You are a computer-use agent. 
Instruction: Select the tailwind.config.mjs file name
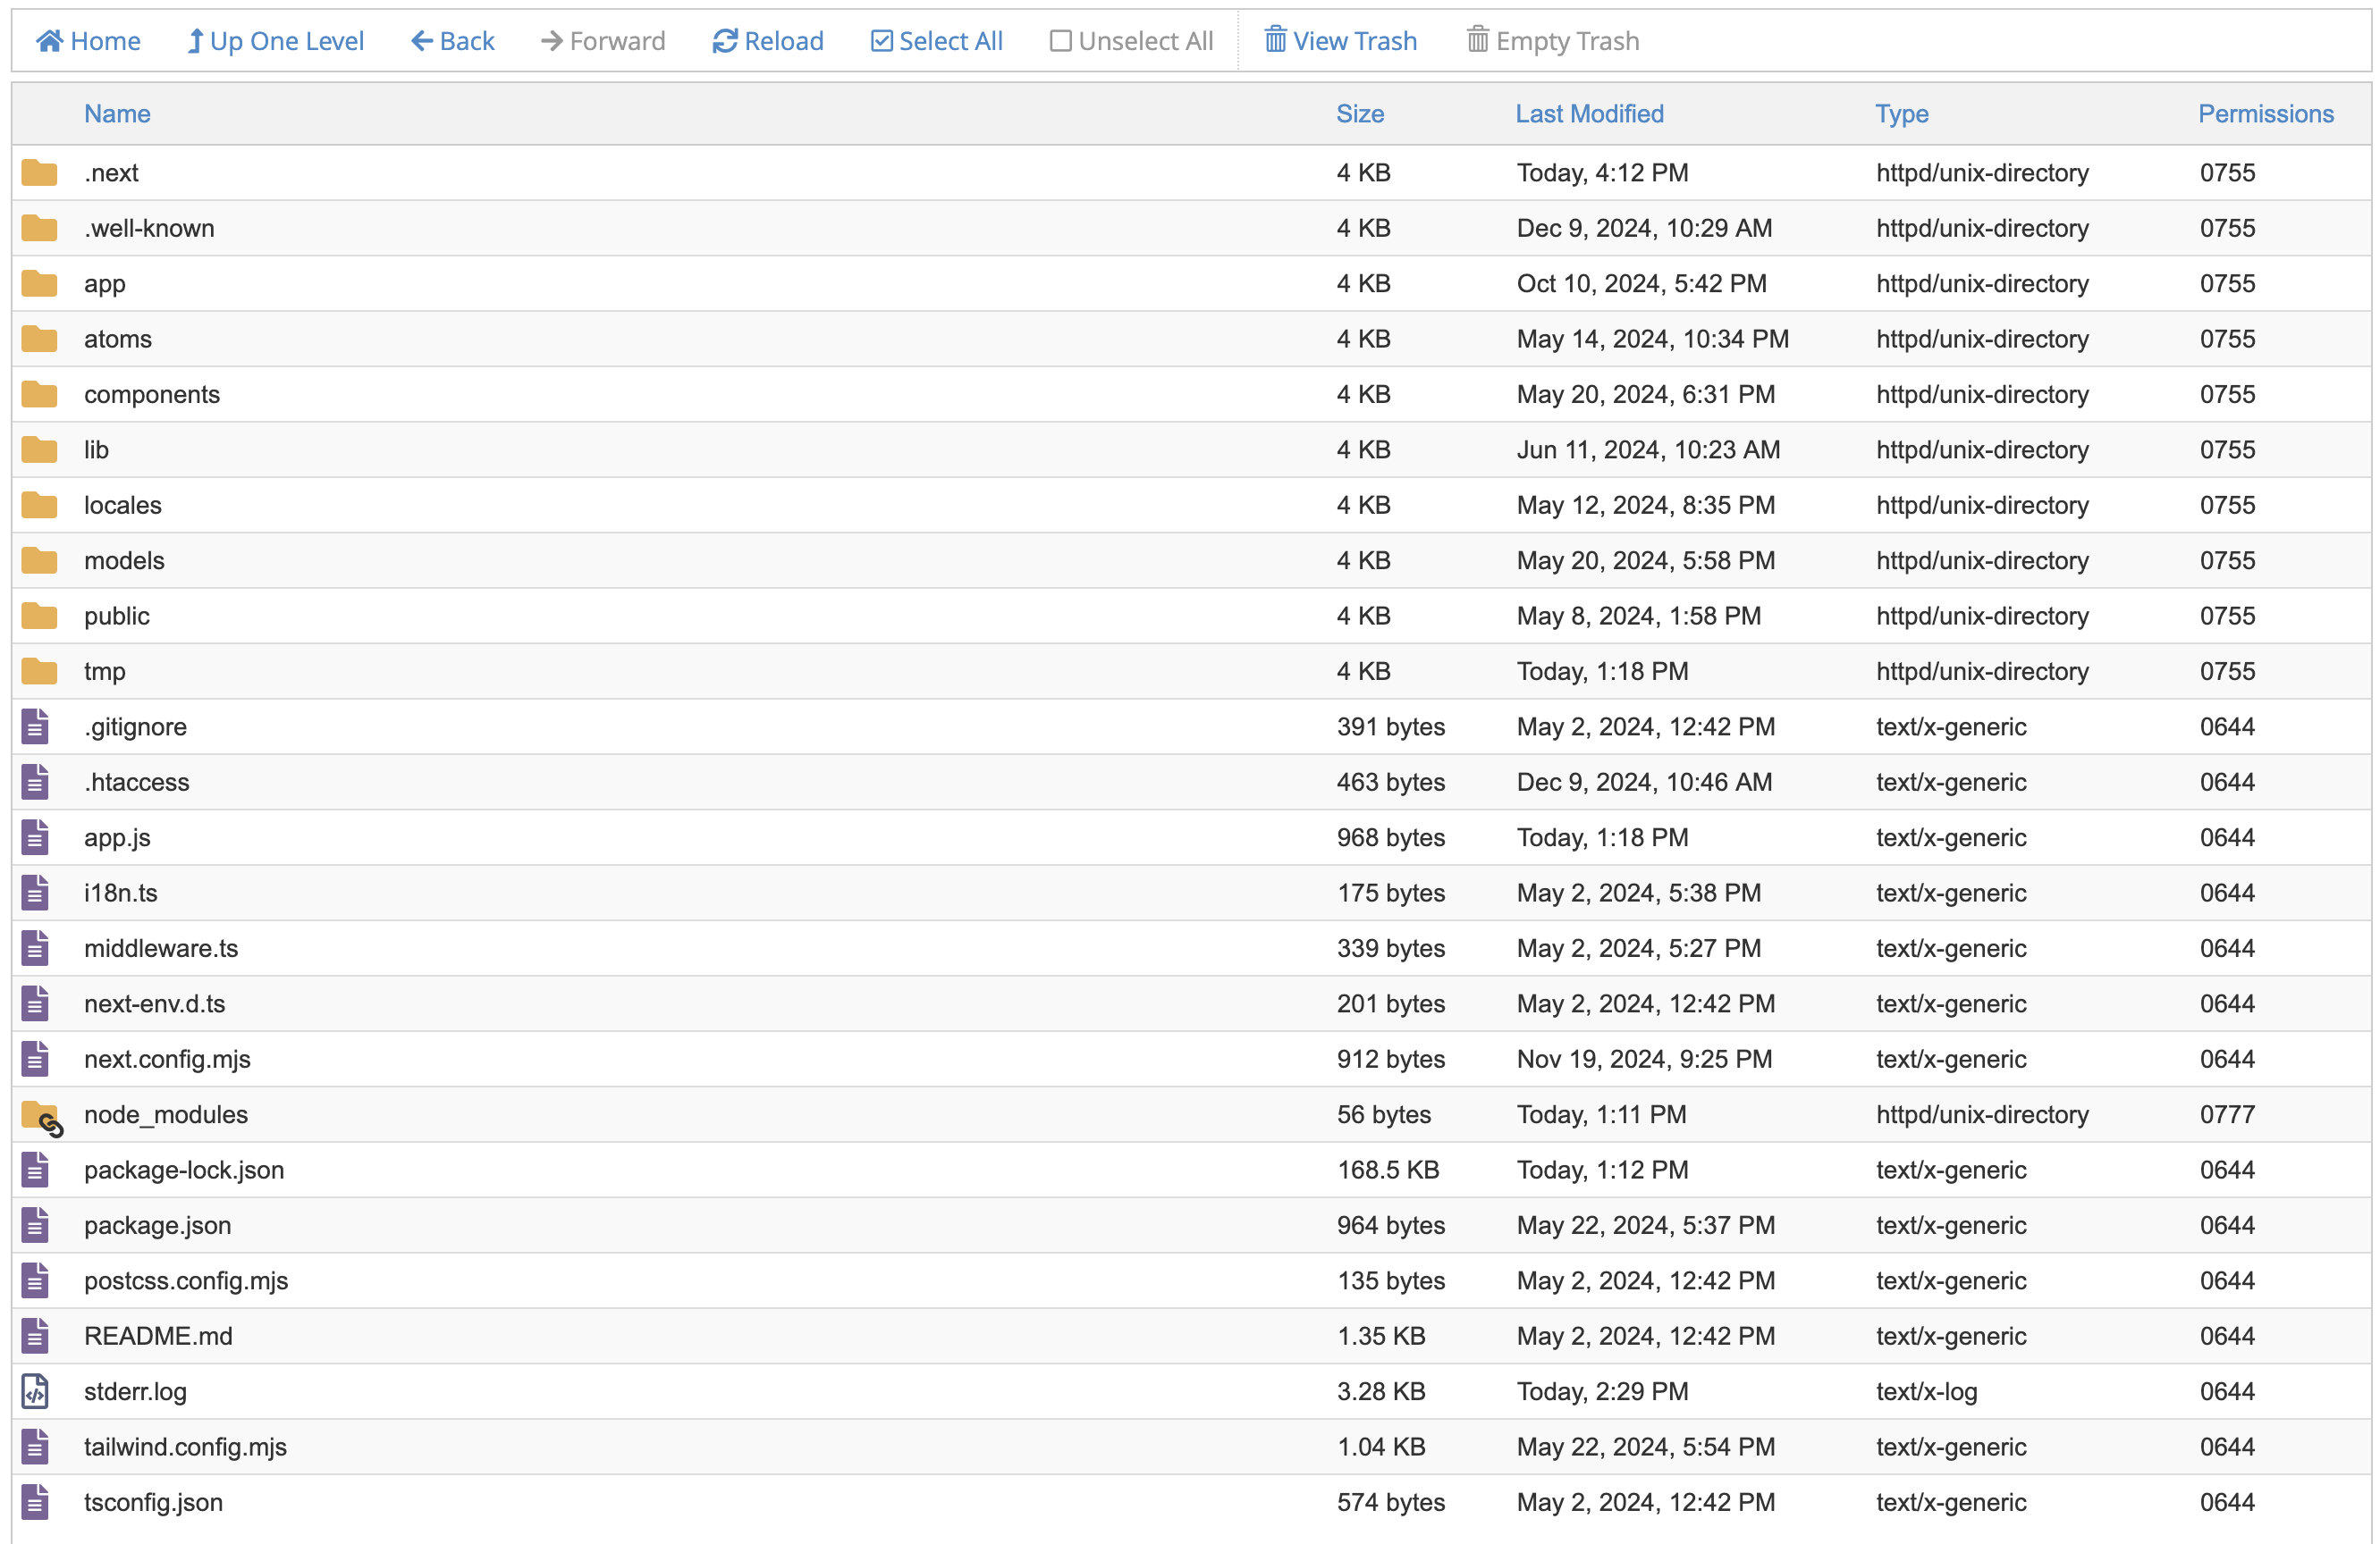pos(185,1447)
